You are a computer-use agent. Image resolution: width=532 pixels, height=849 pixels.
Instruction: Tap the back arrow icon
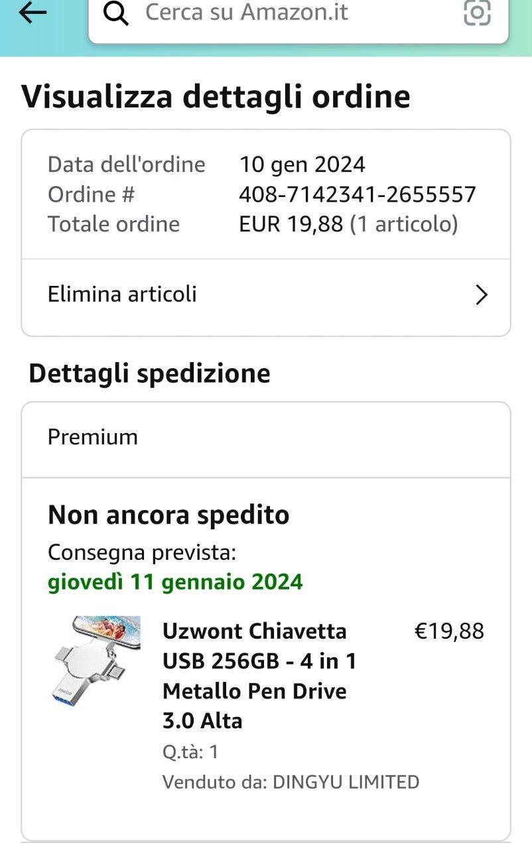[x=33, y=13]
